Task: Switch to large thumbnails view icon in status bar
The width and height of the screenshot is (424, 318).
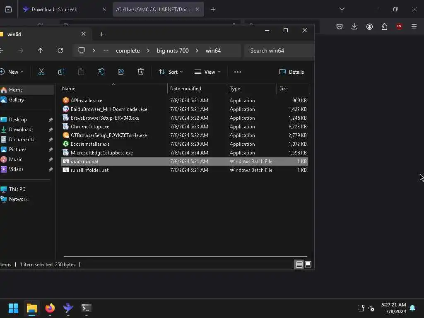Action: [308, 264]
